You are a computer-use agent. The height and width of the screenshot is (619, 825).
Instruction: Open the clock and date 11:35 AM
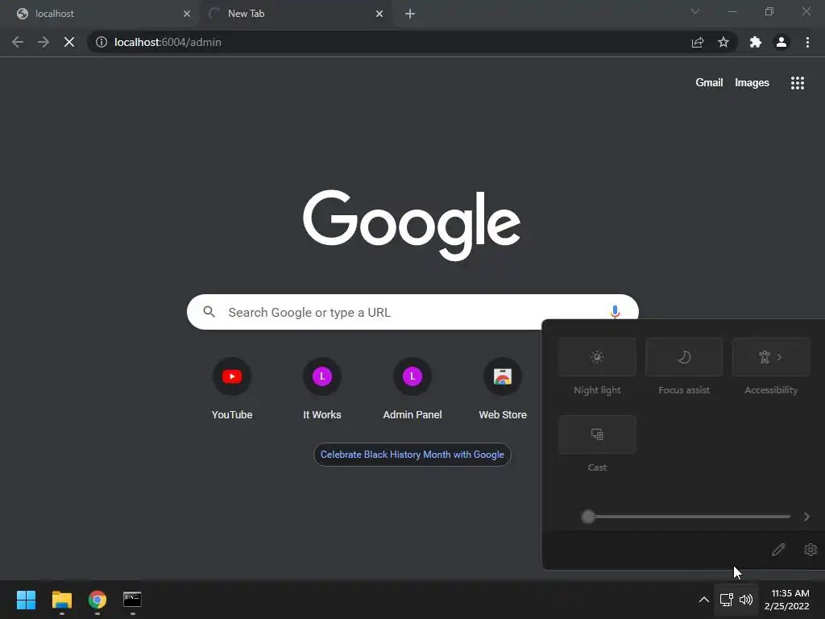click(x=787, y=600)
